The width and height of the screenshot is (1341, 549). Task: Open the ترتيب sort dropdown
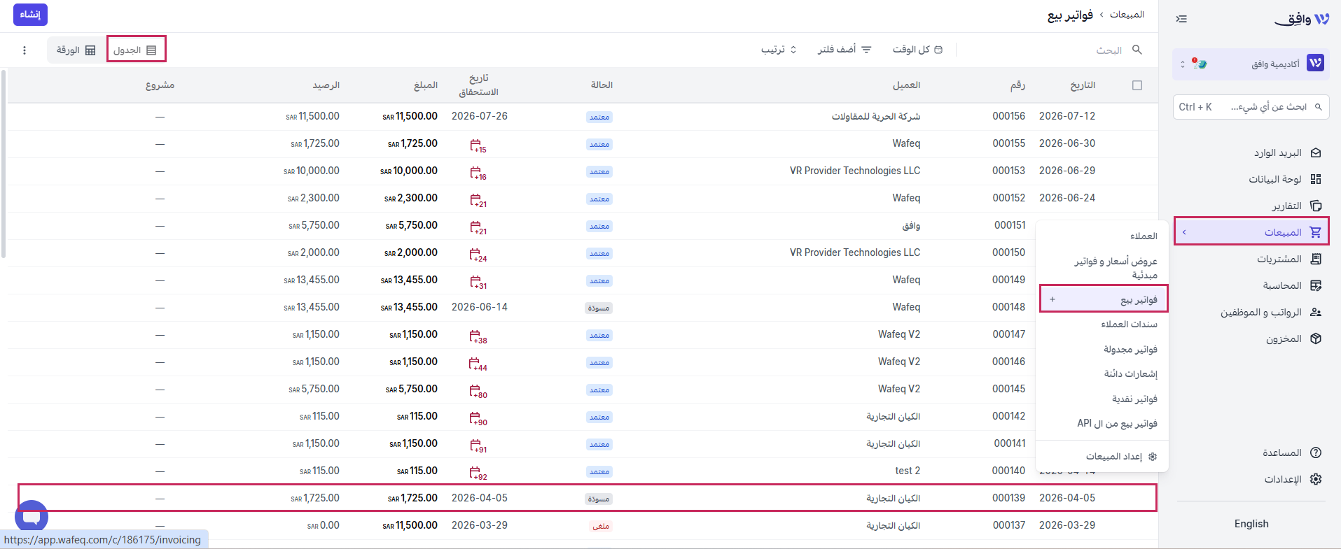click(779, 50)
